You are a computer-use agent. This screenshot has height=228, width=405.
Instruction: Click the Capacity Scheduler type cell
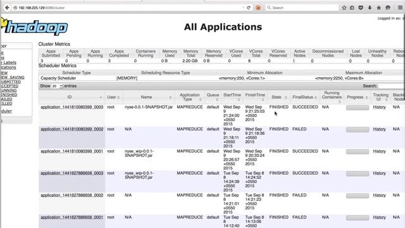58,78
